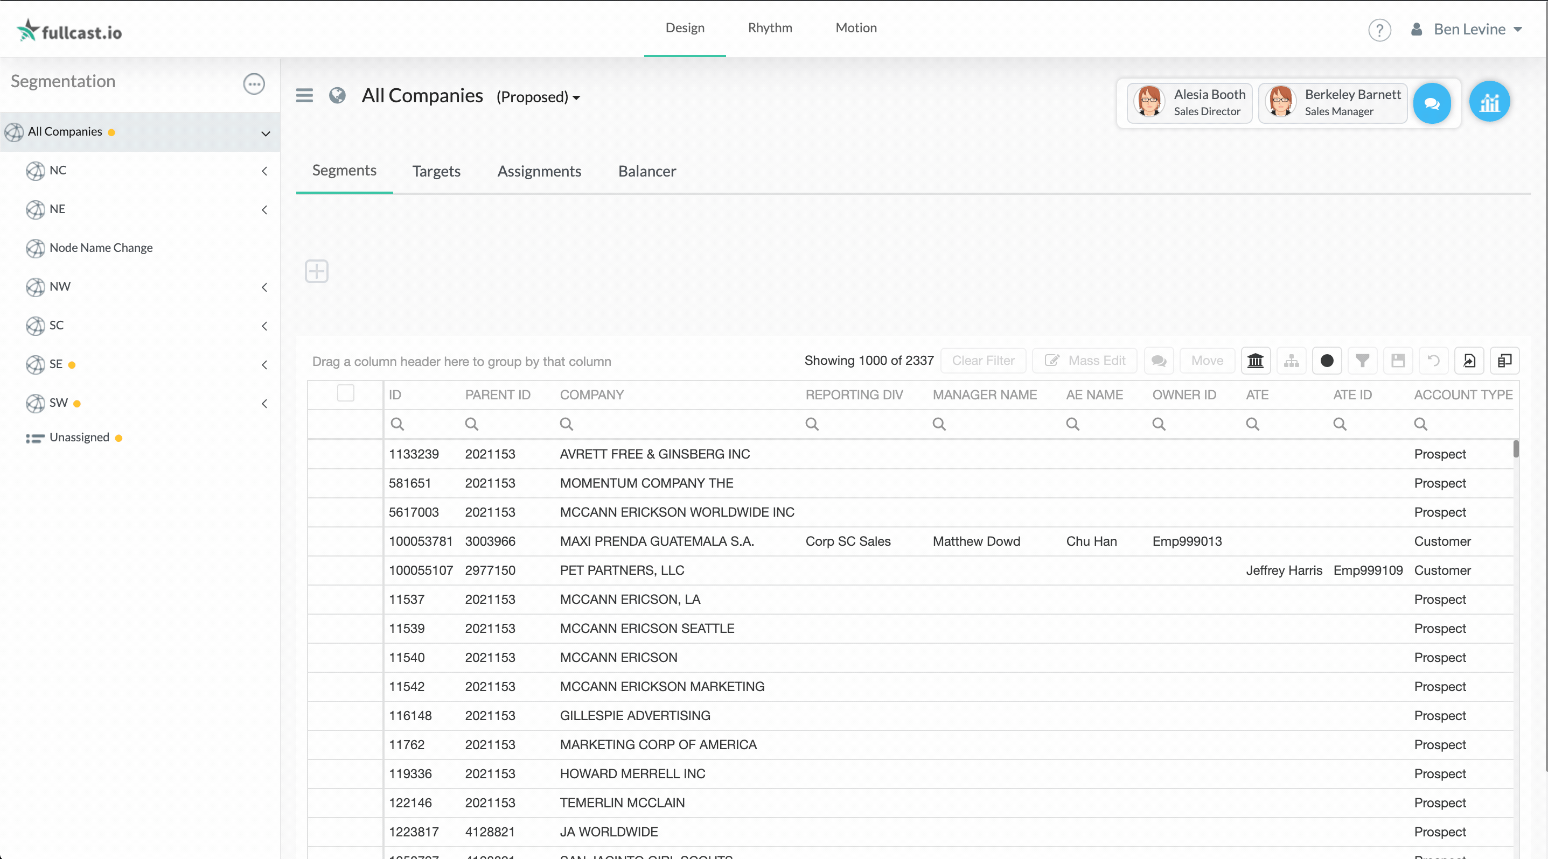Click the hamburger menu icon beside All Companies
This screenshot has height=859, width=1548.
pyautogui.click(x=305, y=95)
